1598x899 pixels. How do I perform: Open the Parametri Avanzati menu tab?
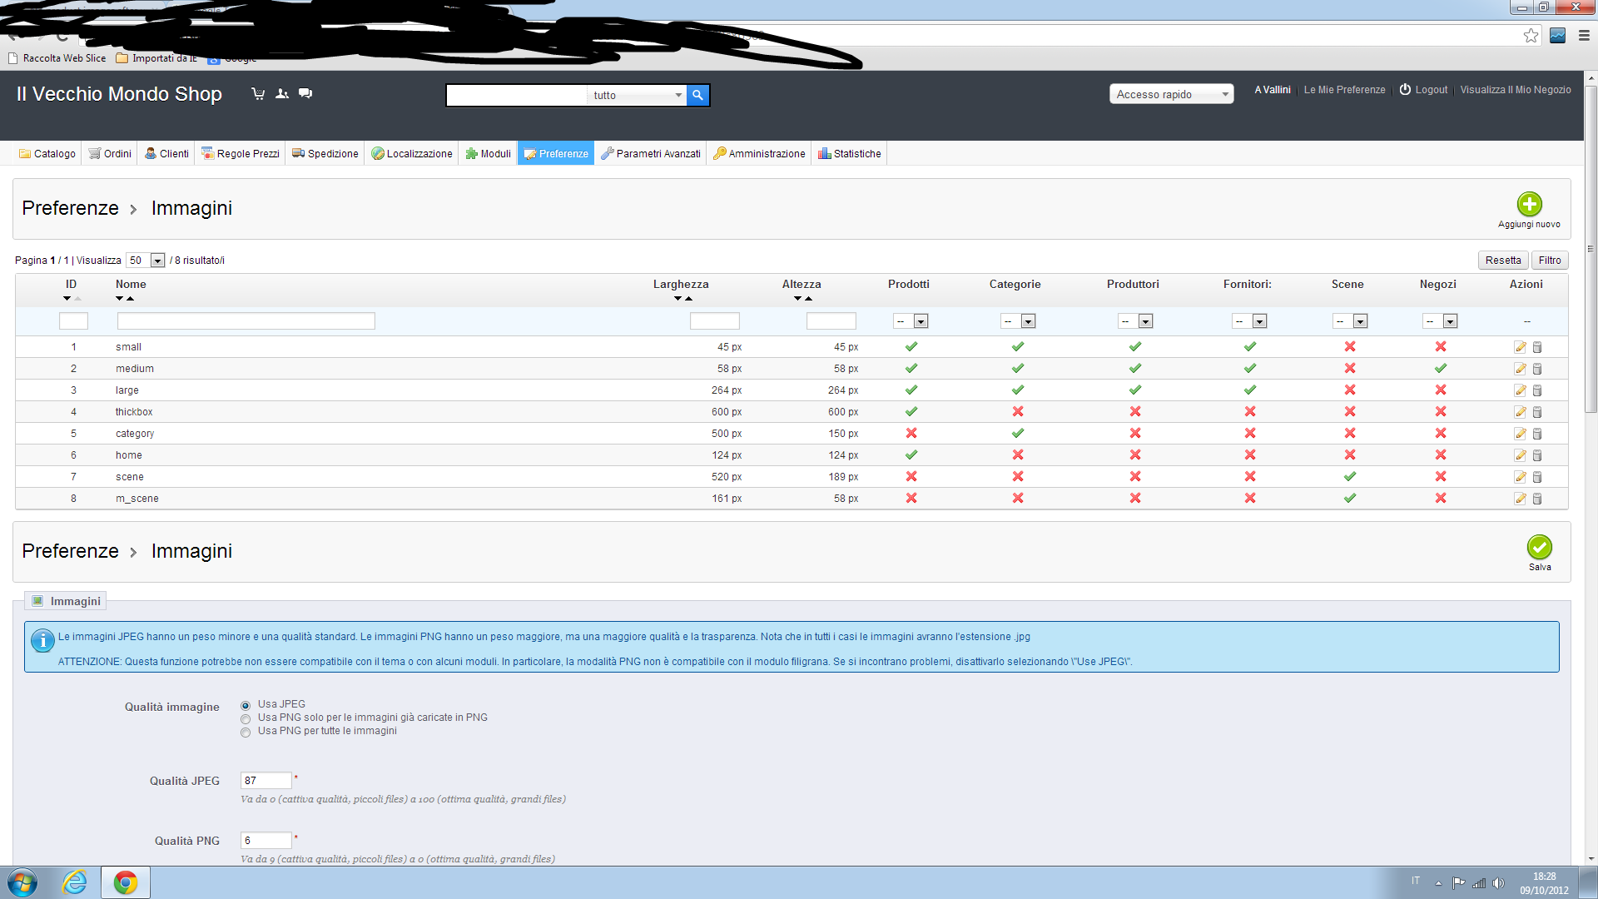click(650, 154)
